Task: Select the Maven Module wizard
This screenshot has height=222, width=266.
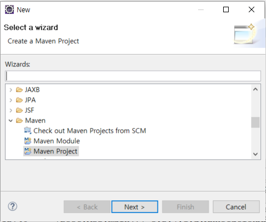Action: (x=57, y=141)
